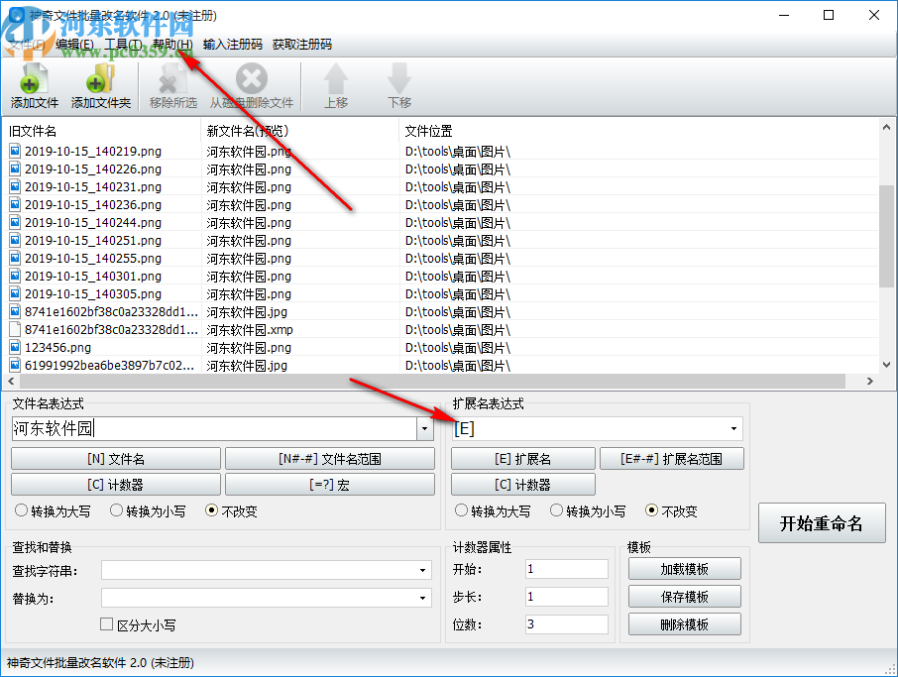898x677 pixels.
Task: Click file icon of 2019-10-15_140305.png
Action: coord(15,293)
